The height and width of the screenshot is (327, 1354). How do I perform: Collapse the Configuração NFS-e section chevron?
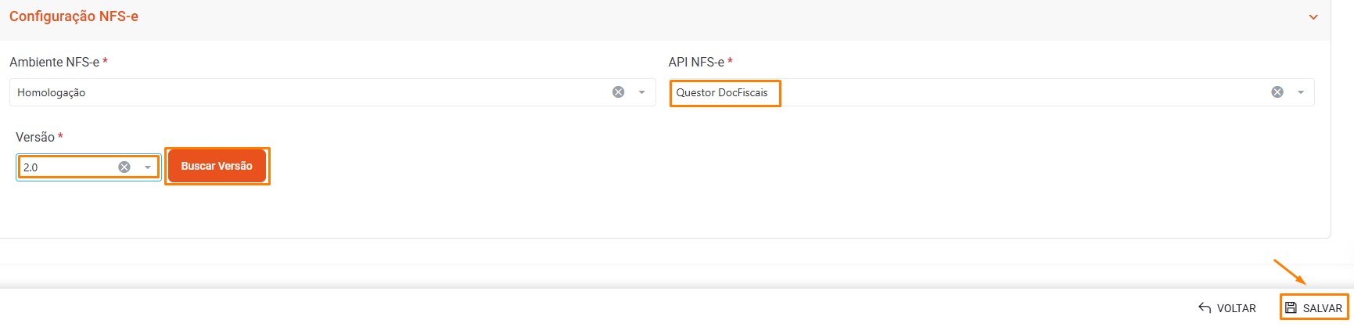tap(1313, 17)
